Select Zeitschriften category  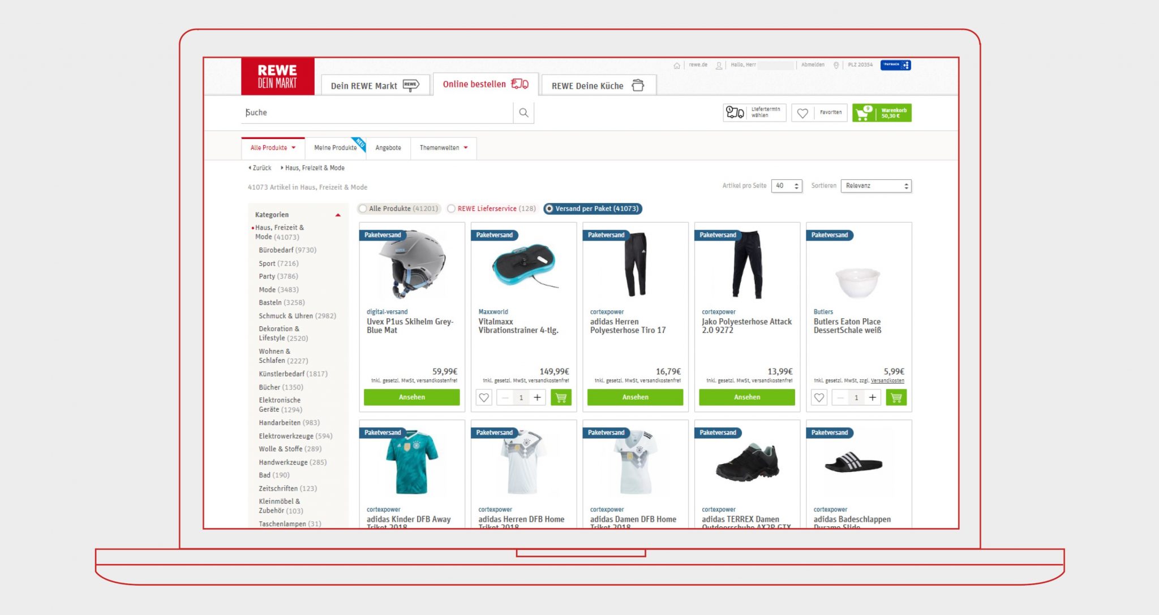point(287,488)
